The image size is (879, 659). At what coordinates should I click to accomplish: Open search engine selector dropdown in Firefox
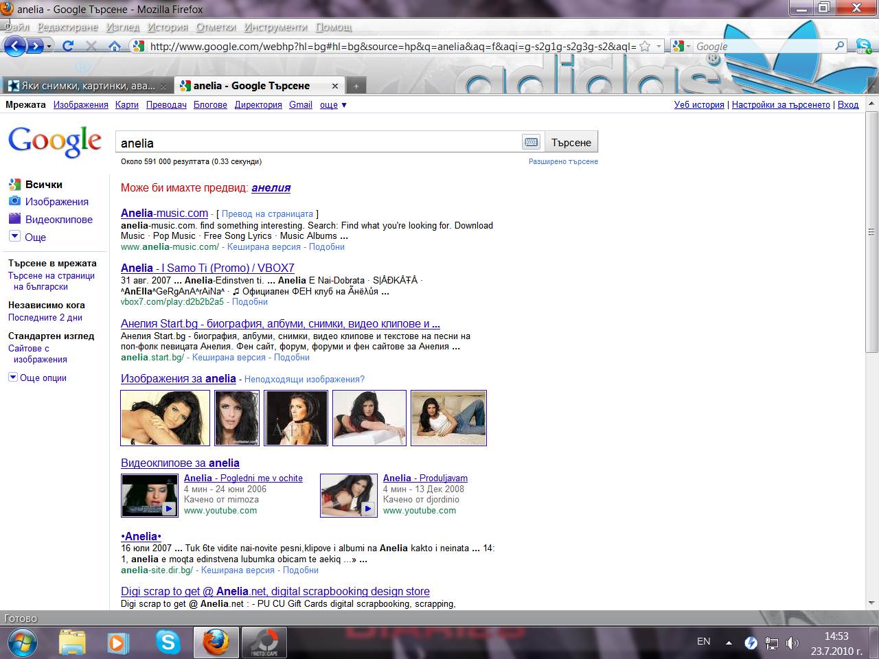click(679, 46)
